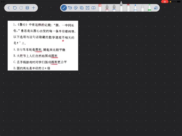Open the layers stack panel
The height and width of the screenshot is (136, 182).
click(x=27, y=8)
